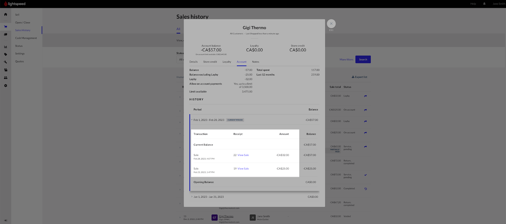506x224 pixels.
Task: Select the shopping cart sidebar icon
Action: coord(5,27)
